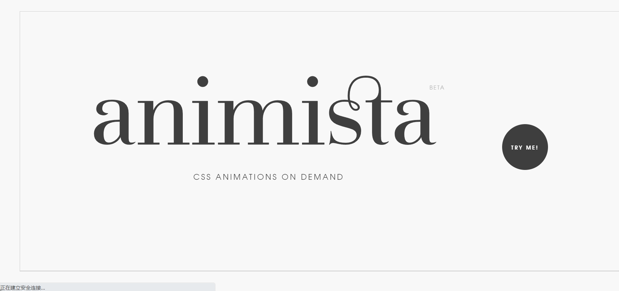The image size is (619, 291).
Task: Click the dot above the first i in animista
Action: (203, 81)
